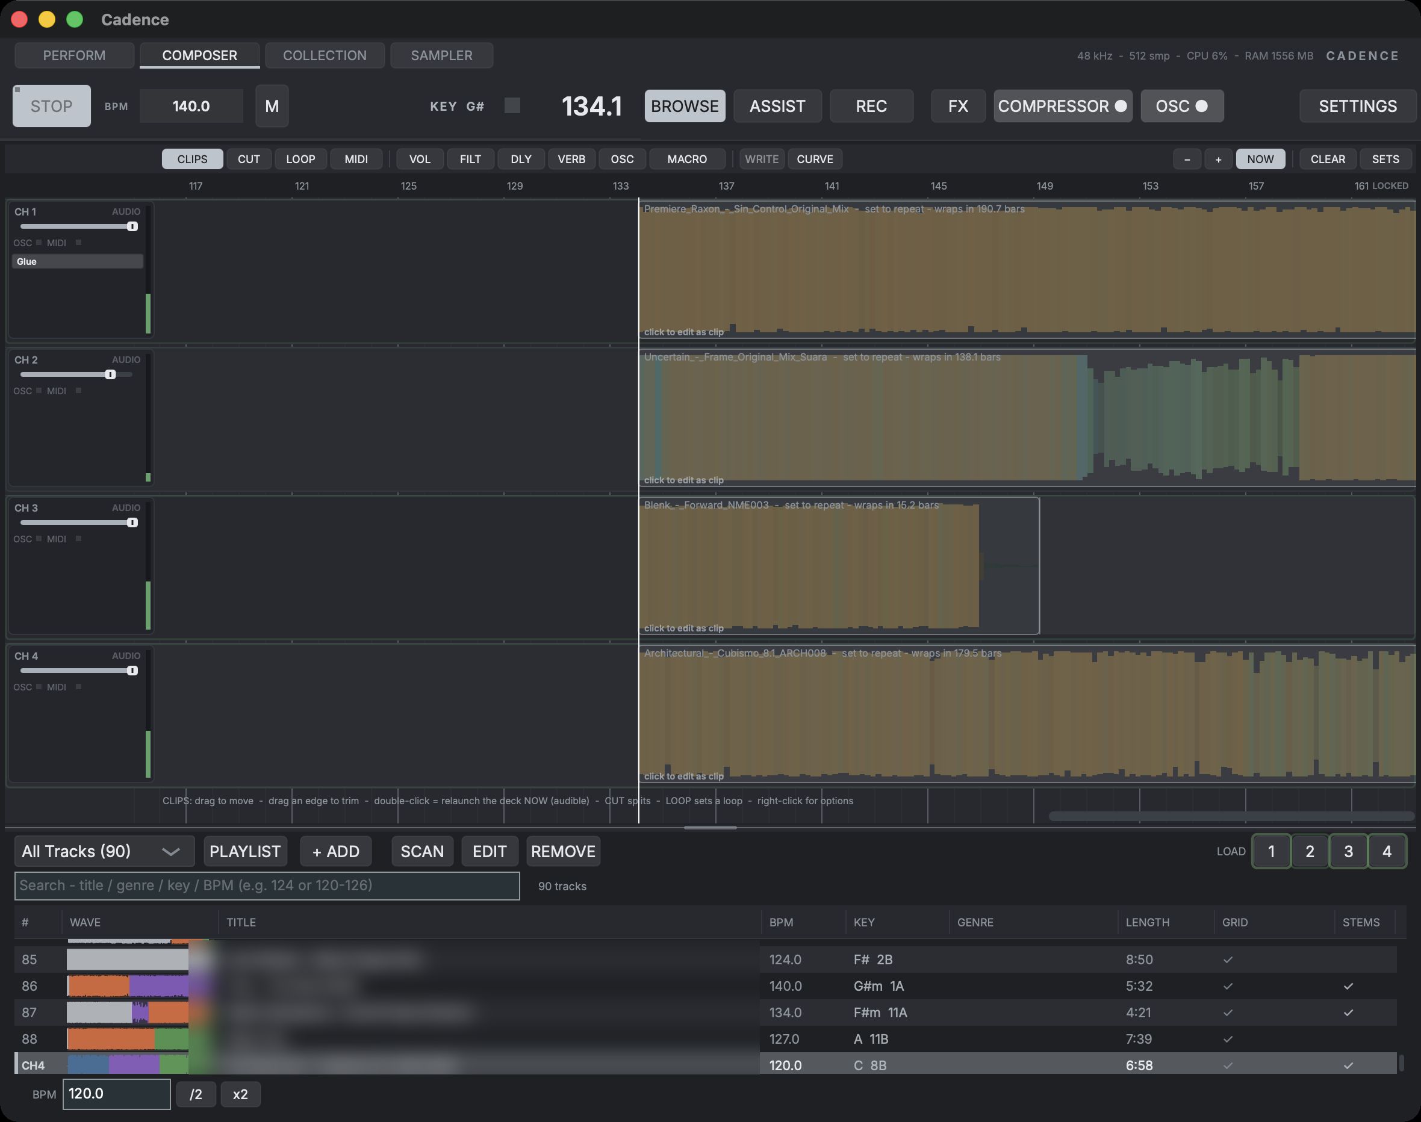This screenshot has width=1421, height=1122.
Task: Select the CURVE automation mode
Action: 815,159
